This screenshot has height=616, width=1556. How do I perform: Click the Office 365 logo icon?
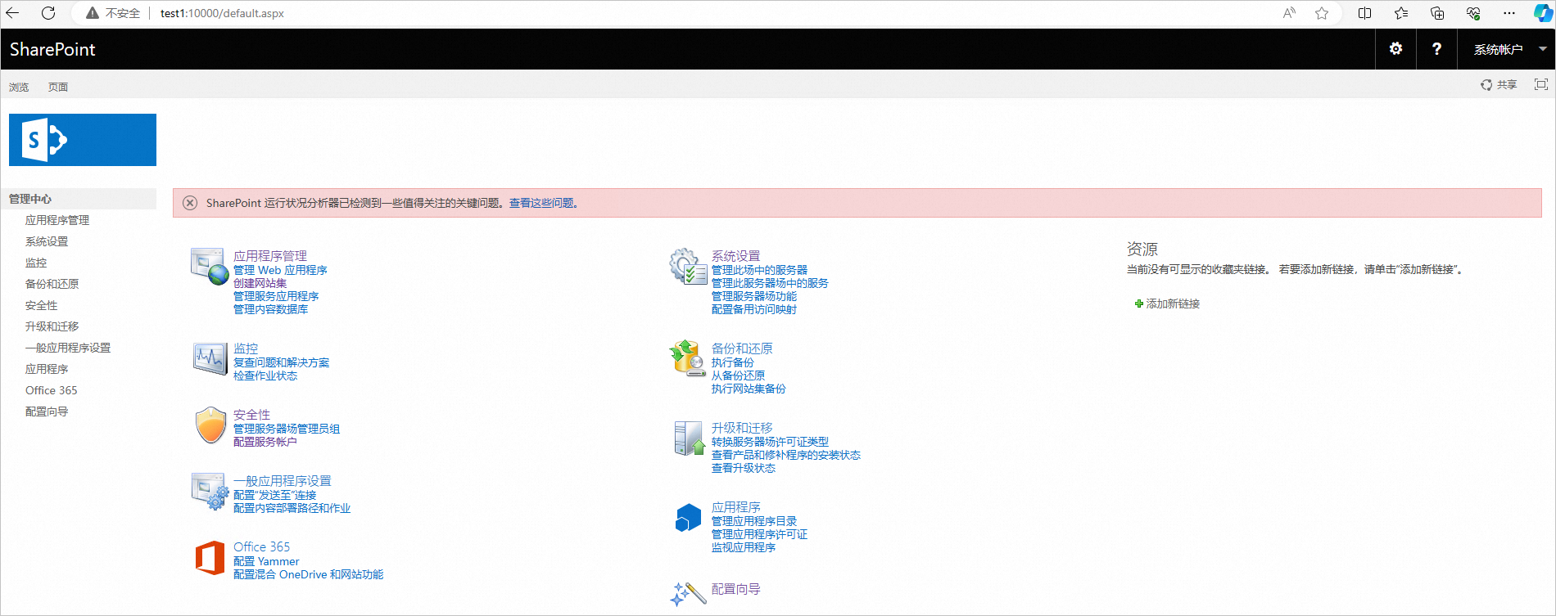pyautogui.click(x=210, y=558)
